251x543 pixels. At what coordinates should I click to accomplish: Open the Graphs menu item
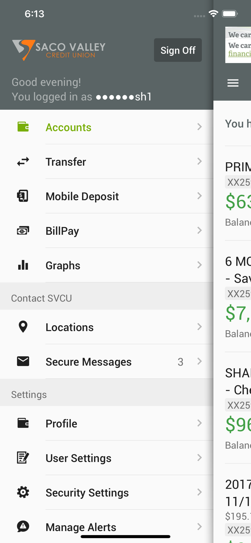106,265
